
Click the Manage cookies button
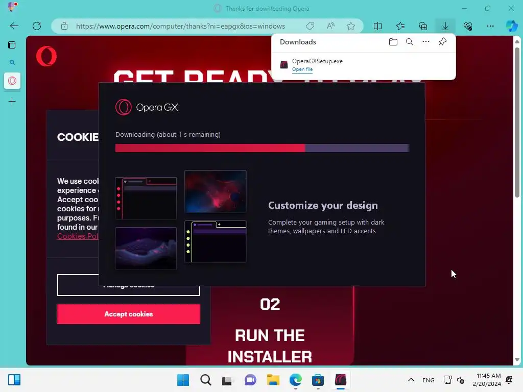tap(128, 285)
